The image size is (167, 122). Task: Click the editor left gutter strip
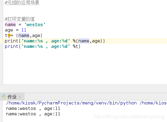(2, 42)
